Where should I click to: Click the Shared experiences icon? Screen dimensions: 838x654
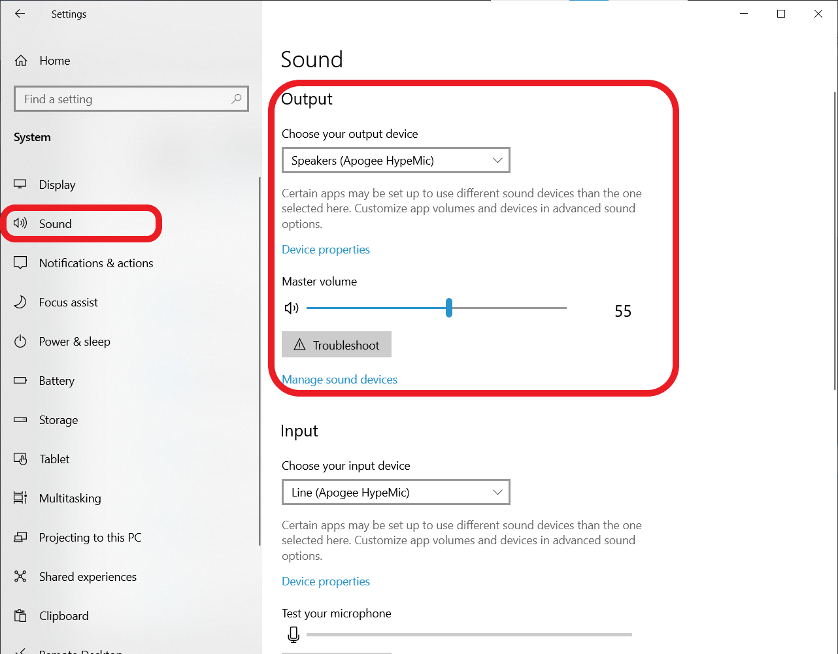(x=20, y=576)
